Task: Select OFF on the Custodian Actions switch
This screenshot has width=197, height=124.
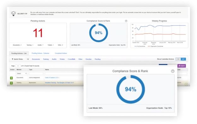Action: tap(183, 59)
